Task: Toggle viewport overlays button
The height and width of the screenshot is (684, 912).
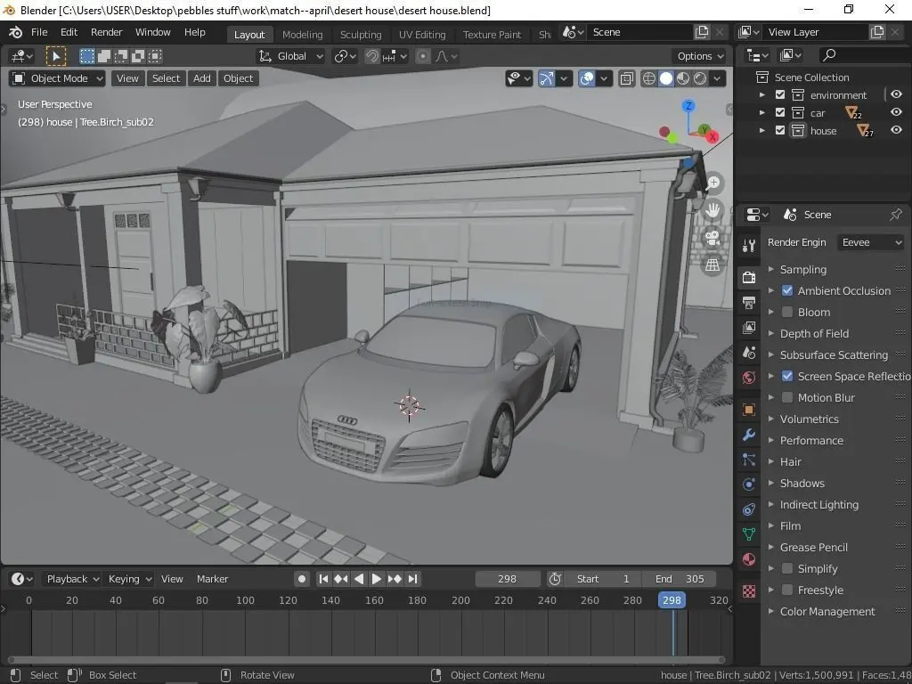Action: tap(587, 78)
